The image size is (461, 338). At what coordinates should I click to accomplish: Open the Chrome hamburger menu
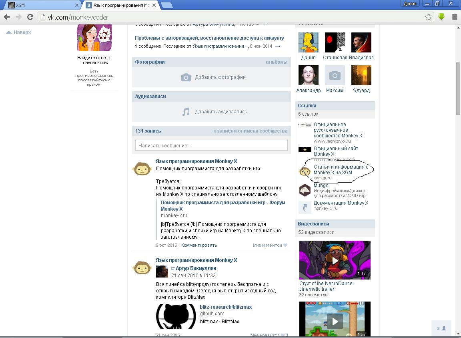[x=455, y=17]
